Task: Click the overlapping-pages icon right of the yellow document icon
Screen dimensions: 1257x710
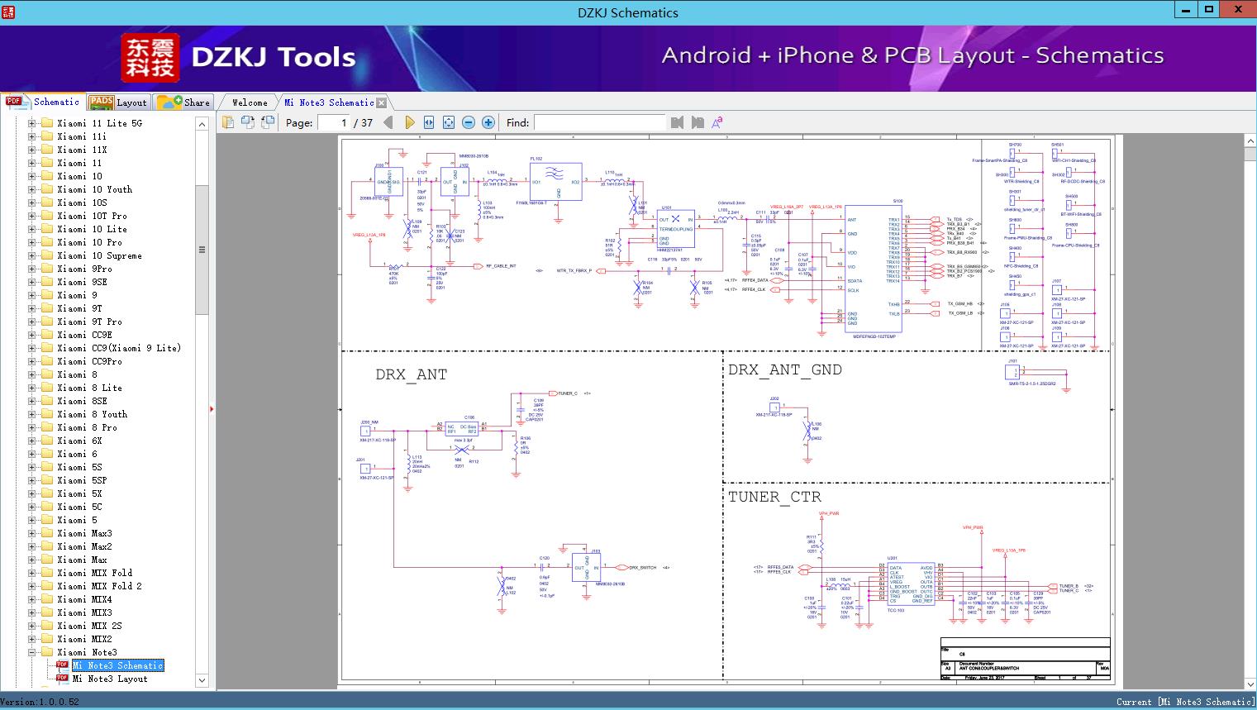Action: [x=247, y=122]
